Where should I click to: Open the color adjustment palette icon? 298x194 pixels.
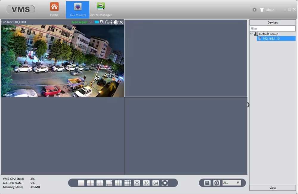tap(116, 22)
